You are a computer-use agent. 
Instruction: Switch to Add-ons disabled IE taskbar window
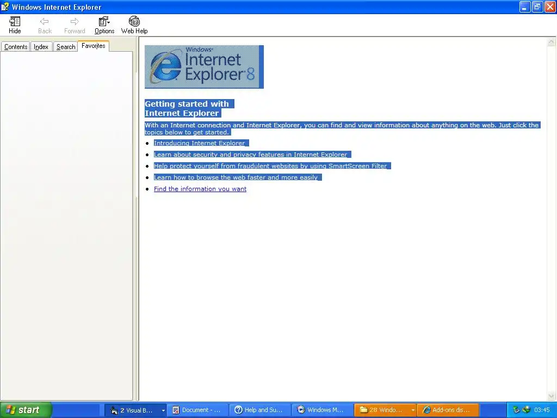pyautogui.click(x=448, y=410)
